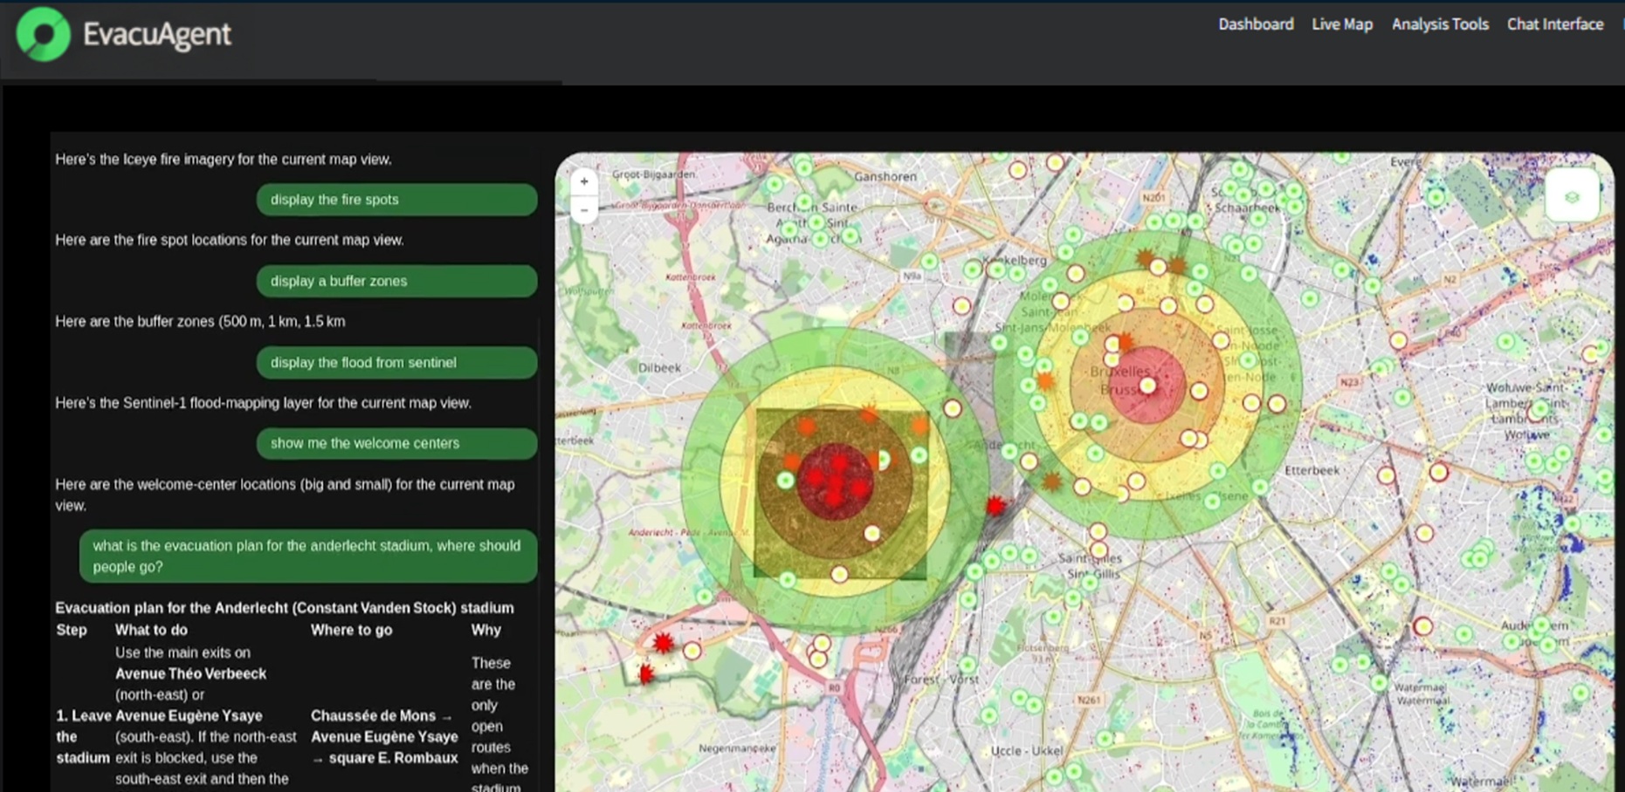1625x792 pixels.
Task: Click the 'Where to go' column header
Action: [x=352, y=630]
